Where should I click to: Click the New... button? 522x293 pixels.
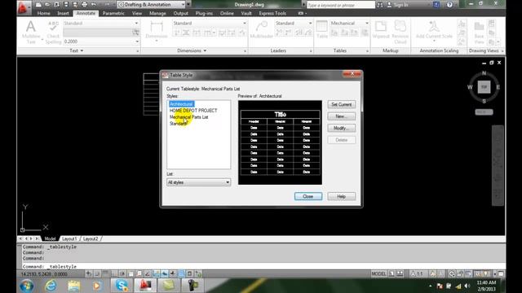point(341,116)
